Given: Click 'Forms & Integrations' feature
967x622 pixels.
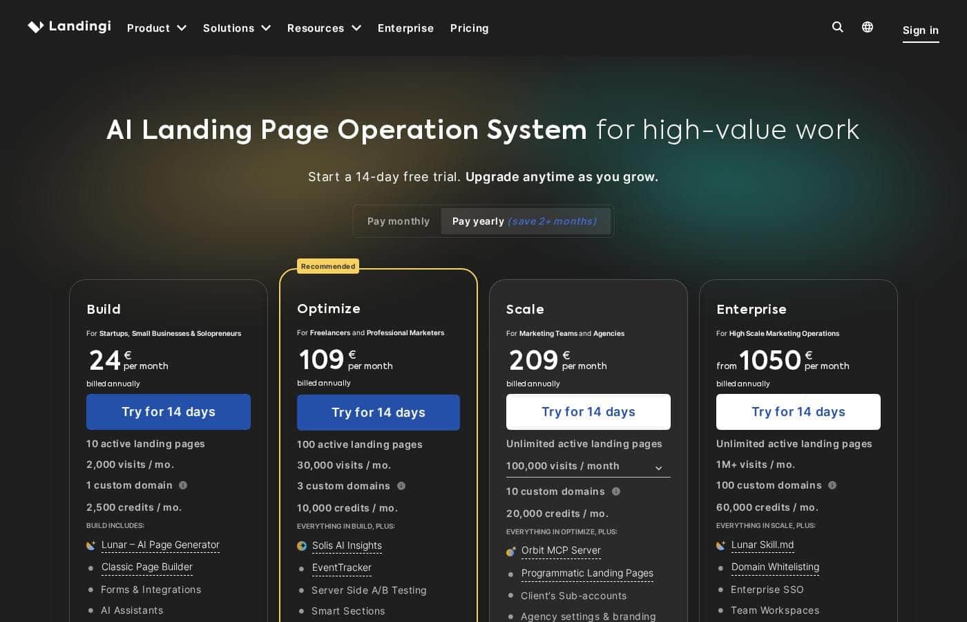Looking at the screenshot, I should (151, 590).
